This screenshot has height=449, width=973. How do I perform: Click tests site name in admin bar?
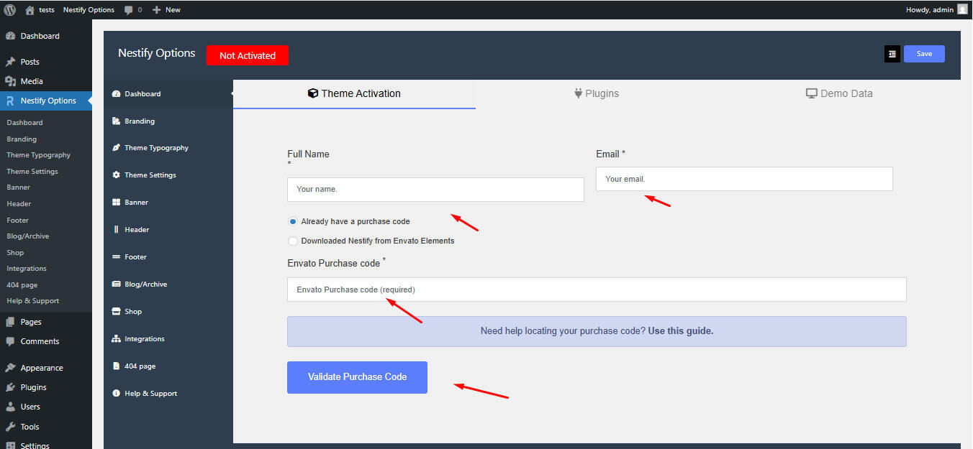pos(47,10)
